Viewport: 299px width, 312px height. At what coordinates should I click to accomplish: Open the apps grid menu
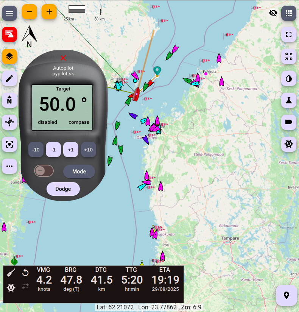point(289,13)
